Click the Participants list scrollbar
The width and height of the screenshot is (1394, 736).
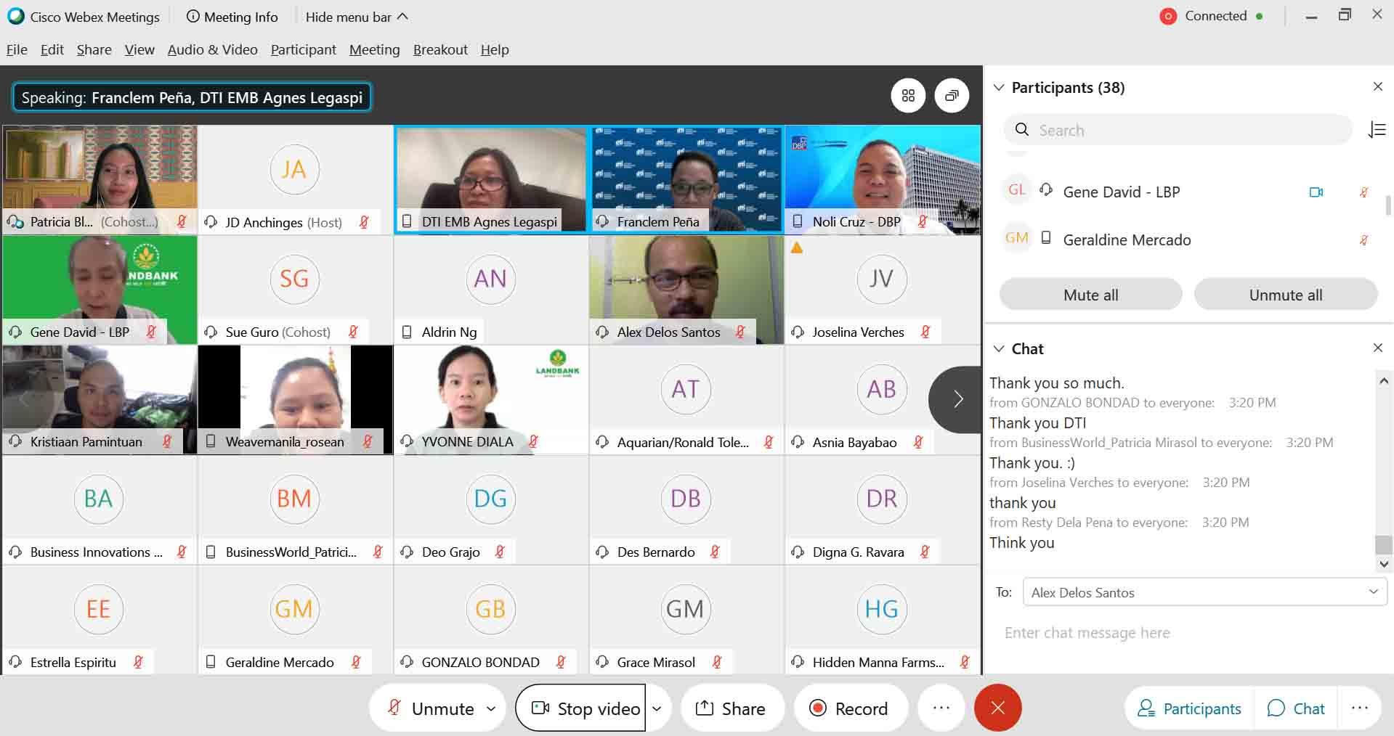pos(1388,205)
